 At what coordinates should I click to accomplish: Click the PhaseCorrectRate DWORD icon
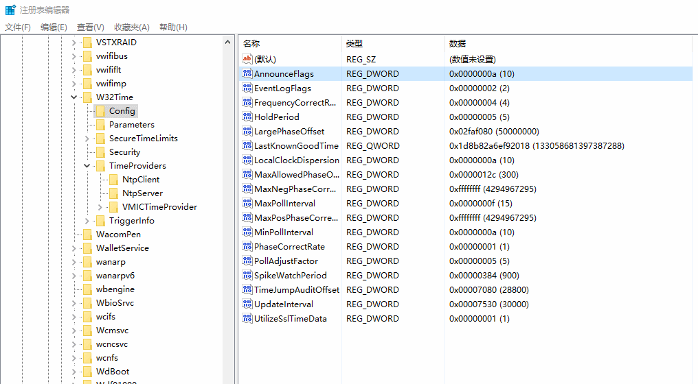pyautogui.click(x=247, y=246)
